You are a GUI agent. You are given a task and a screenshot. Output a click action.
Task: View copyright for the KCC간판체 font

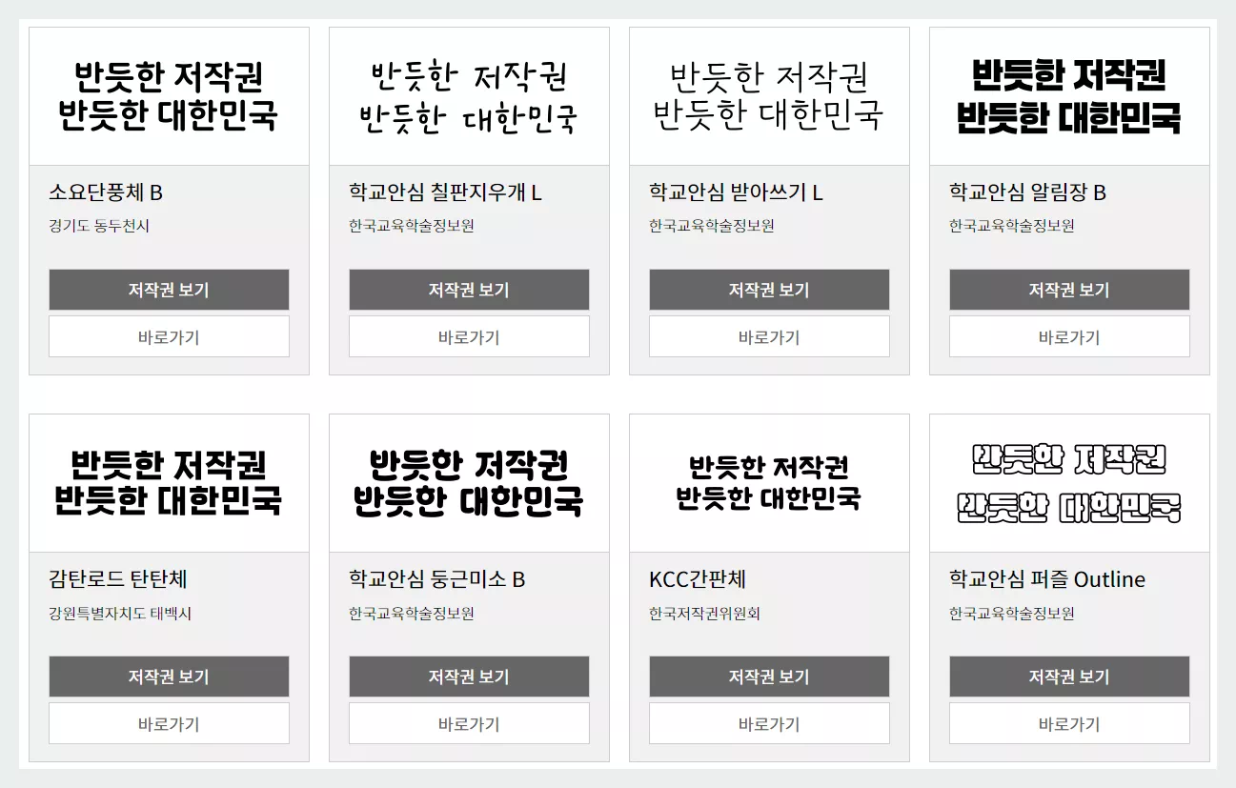click(x=768, y=677)
